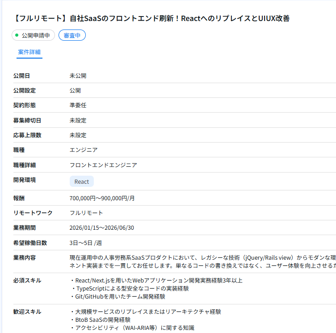Click the BtoB SaaSの開発経験 line
Viewport: 336px width, 333px height.
101,320
